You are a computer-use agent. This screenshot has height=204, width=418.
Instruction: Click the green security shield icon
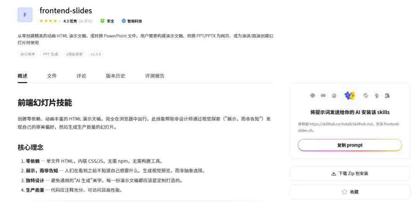coord(102,21)
